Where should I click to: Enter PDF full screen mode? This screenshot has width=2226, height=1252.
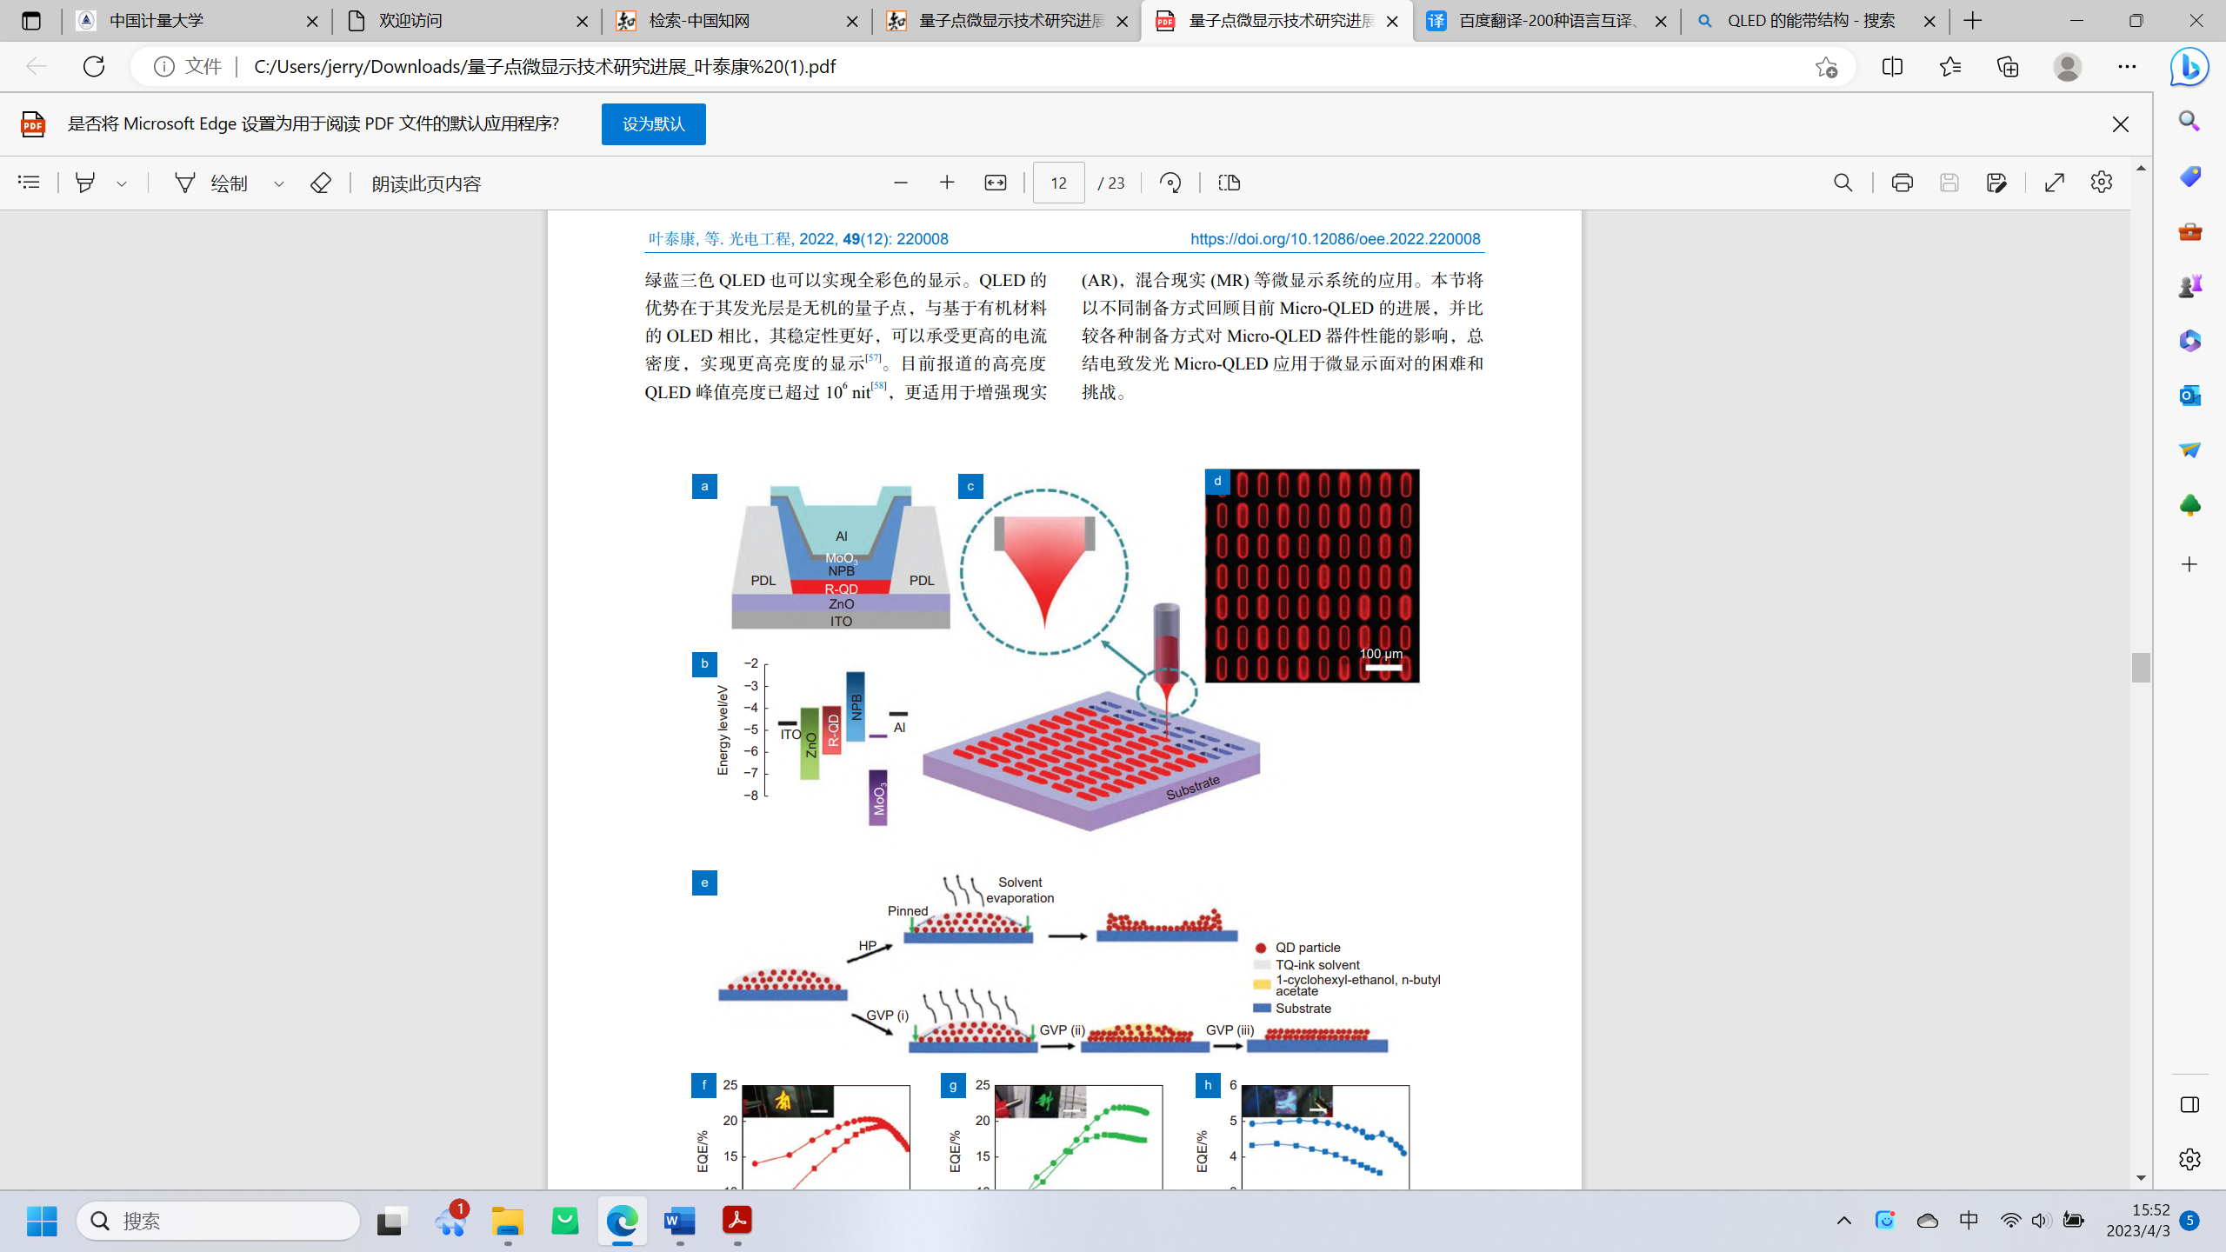click(2055, 183)
